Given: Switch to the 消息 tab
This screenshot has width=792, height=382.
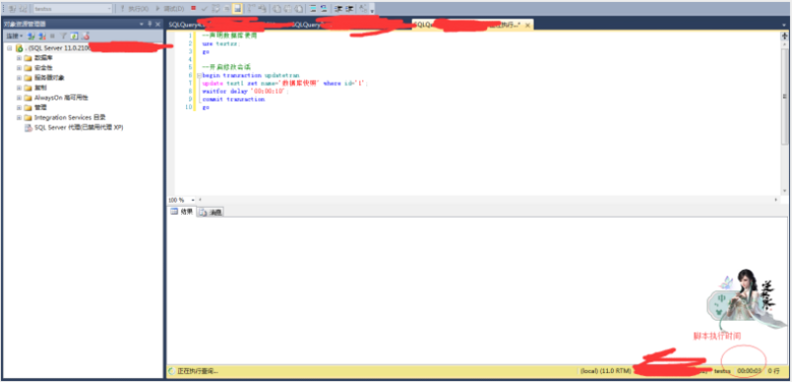Looking at the screenshot, I should click(211, 213).
